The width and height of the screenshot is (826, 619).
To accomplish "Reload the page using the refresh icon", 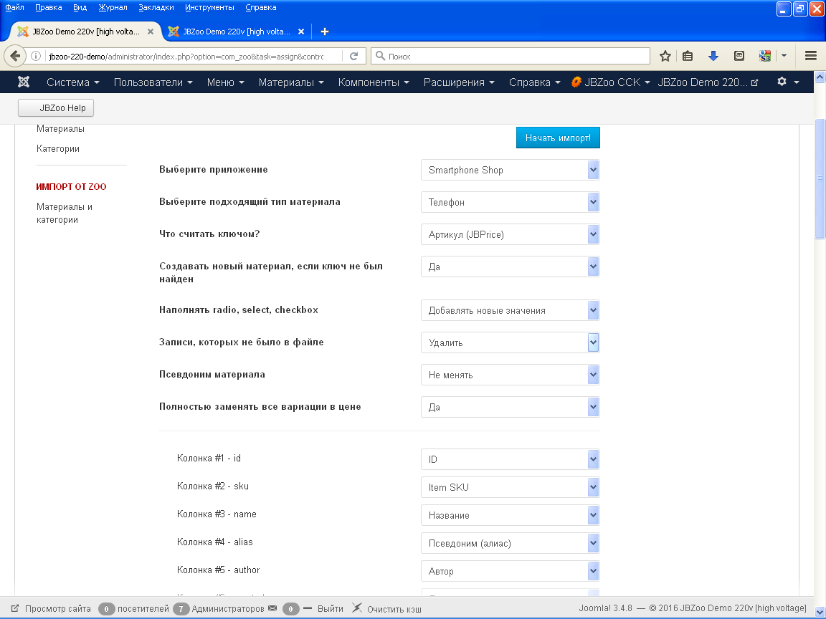I will click(353, 56).
